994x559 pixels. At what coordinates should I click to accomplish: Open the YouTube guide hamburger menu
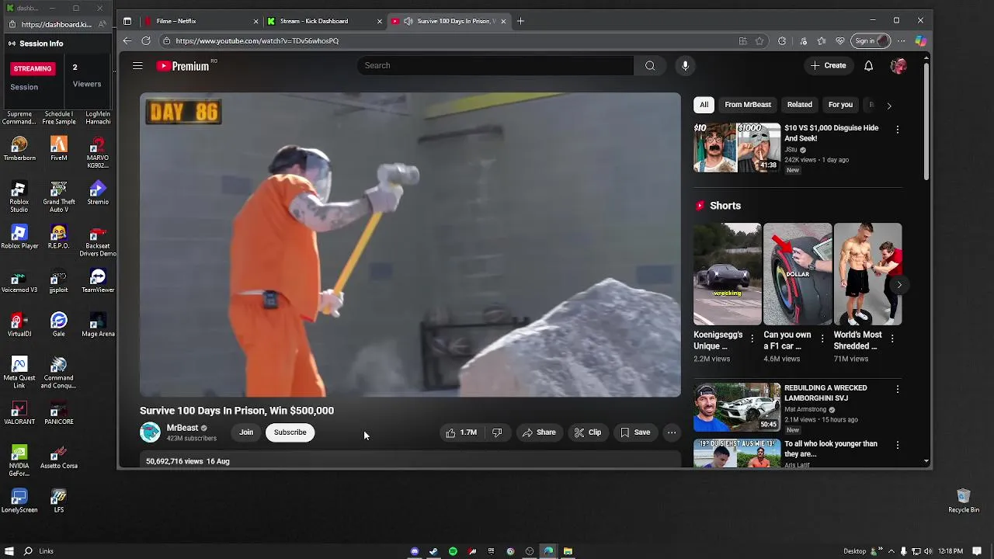(137, 66)
